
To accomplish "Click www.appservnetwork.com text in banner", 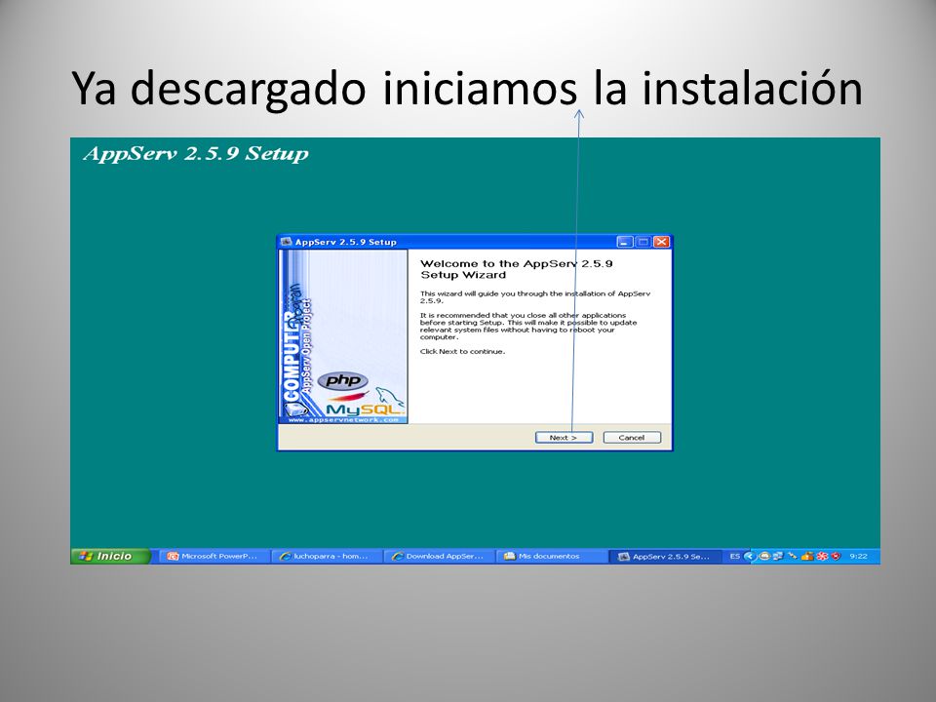I will pyautogui.click(x=343, y=419).
